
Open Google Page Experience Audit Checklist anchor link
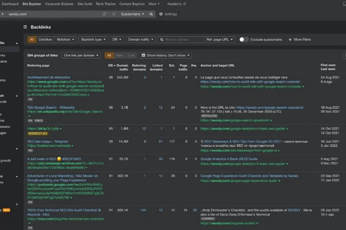tap(249, 176)
